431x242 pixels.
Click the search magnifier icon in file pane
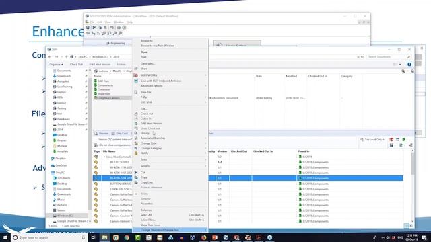click(x=403, y=71)
